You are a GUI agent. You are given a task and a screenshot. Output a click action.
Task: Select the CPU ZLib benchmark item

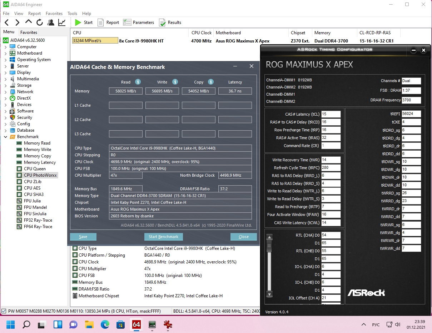click(x=33, y=182)
